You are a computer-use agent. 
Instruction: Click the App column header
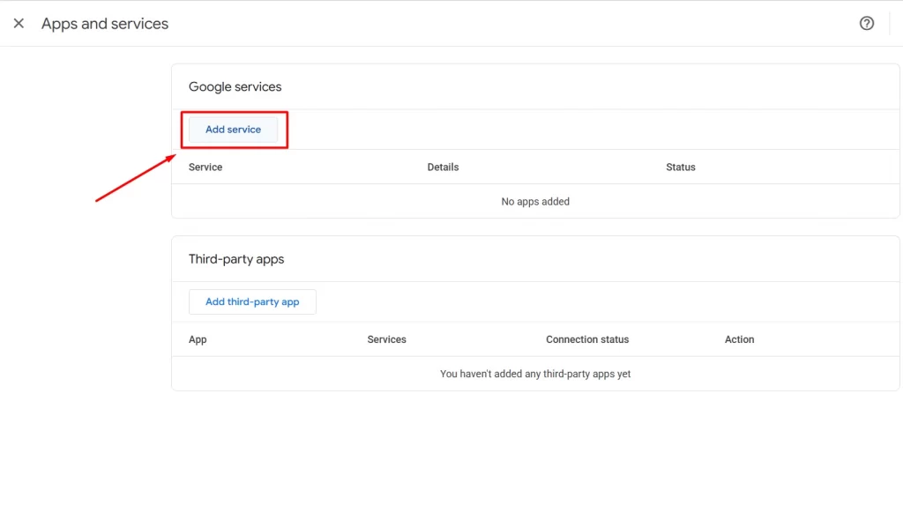(198, 339)
